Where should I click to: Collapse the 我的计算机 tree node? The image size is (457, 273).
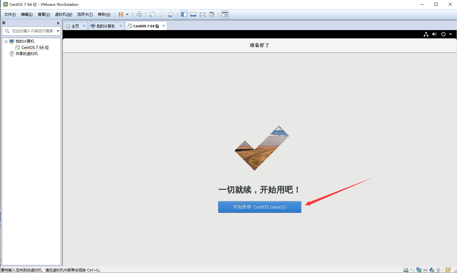click(6, 41)
